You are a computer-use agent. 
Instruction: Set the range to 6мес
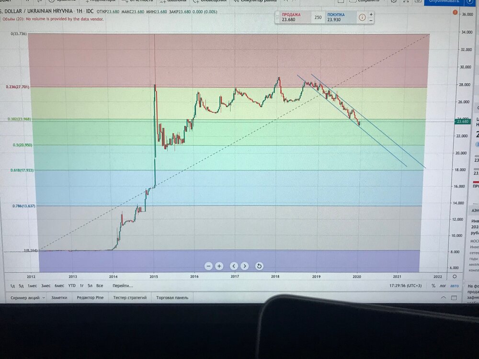click(59, 286)
